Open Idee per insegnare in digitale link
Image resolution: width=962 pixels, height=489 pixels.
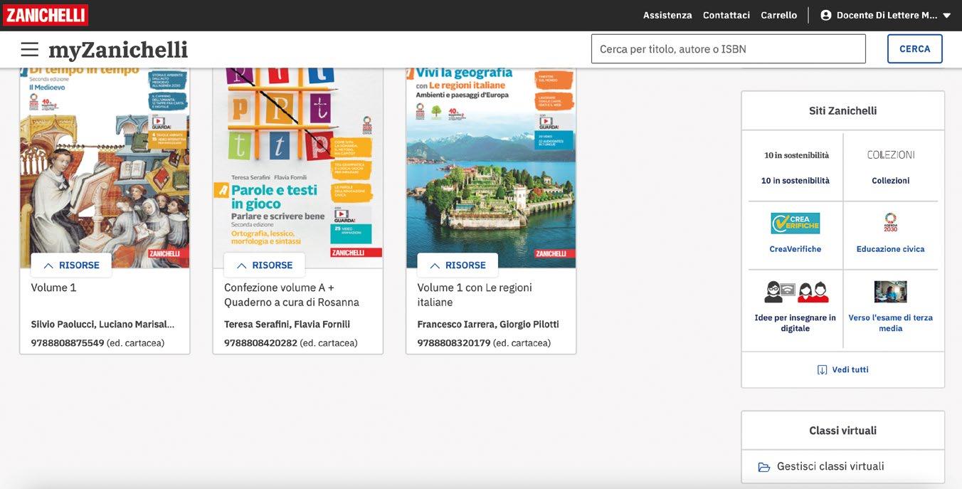[795, 323]
